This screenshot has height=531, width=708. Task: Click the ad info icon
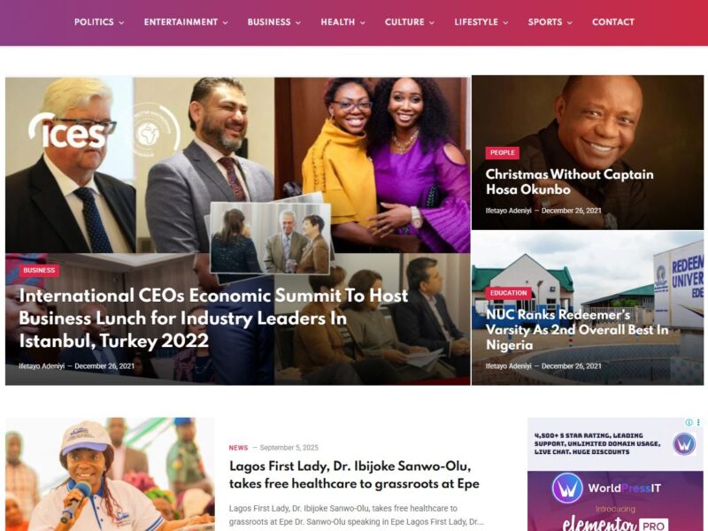689,423
